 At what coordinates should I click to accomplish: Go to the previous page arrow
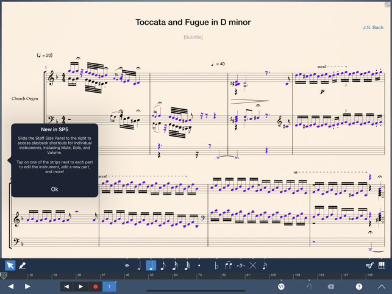(10, 286)
